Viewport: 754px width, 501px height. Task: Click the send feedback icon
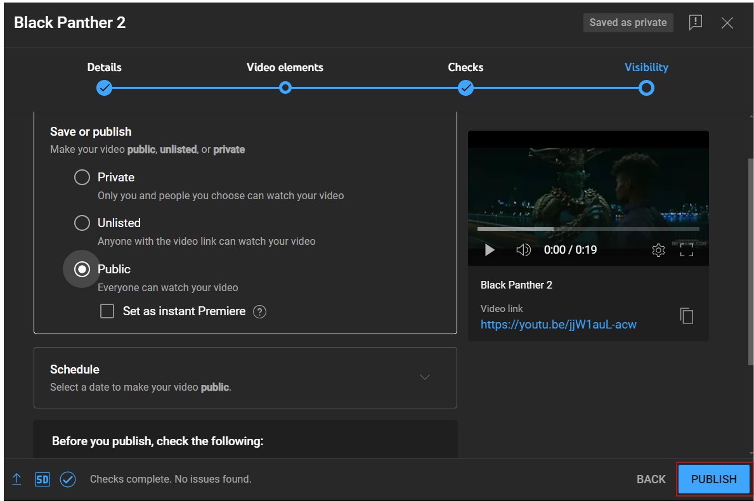point(696,23)
